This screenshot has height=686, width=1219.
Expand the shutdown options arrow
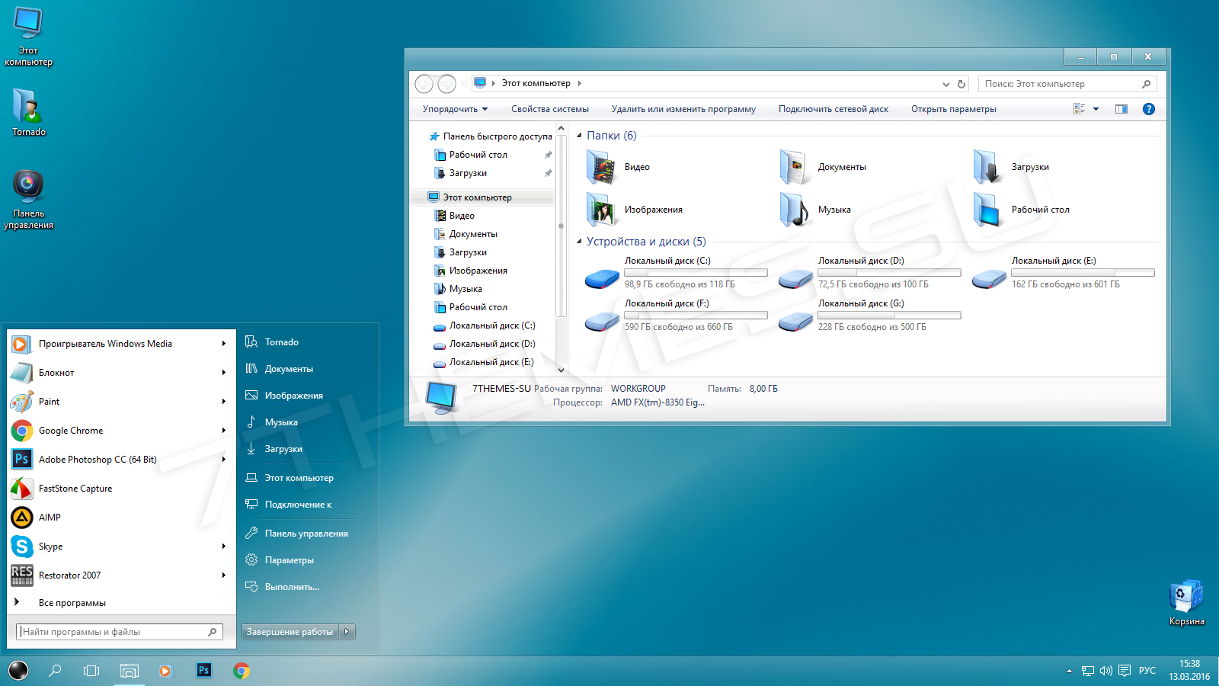pyautogui.click(x=347, y=631)
